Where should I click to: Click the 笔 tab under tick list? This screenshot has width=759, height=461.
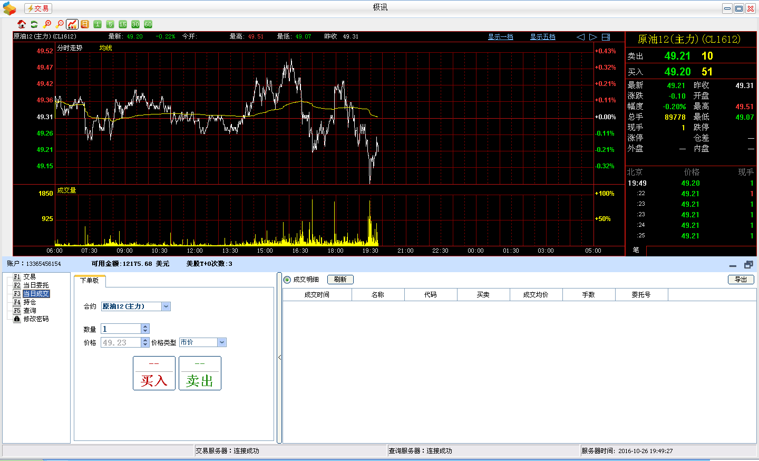(x=636, y=251)
